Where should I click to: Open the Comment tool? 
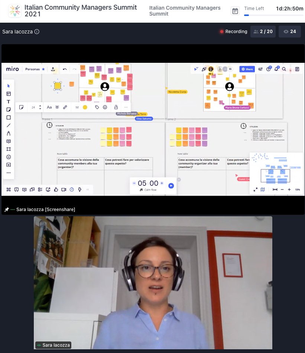coord(8,141)
